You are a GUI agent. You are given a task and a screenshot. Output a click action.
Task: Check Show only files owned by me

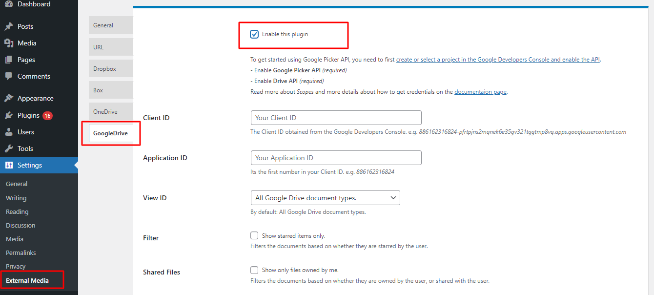[254, 270]
